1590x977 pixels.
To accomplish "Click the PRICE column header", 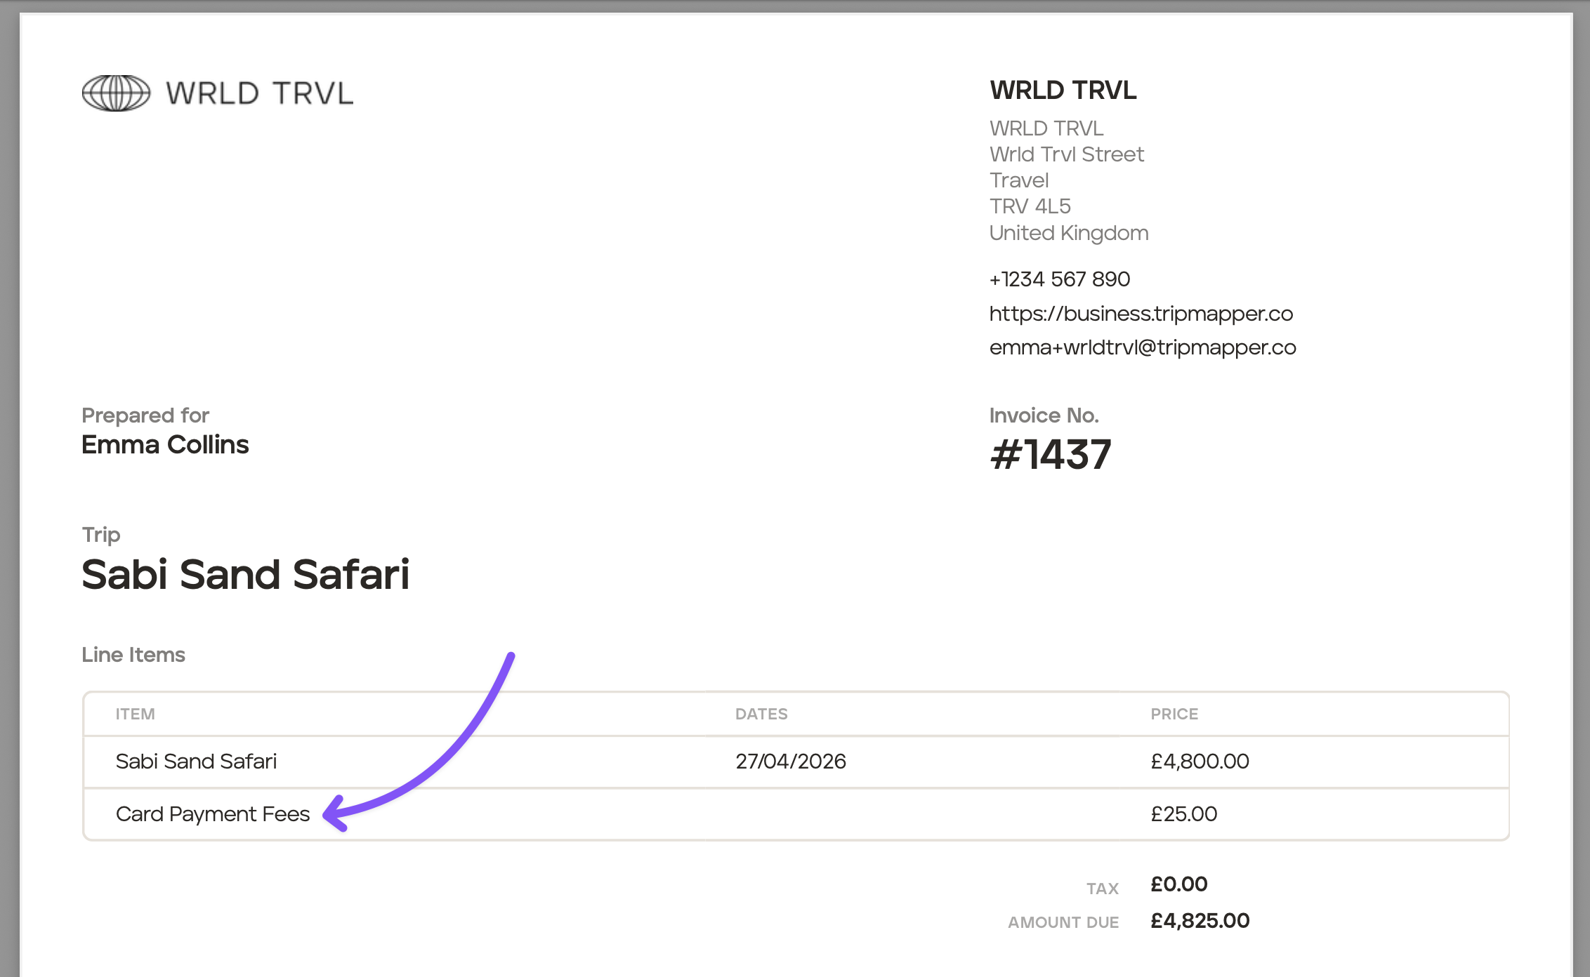I will pos(1174,714).
